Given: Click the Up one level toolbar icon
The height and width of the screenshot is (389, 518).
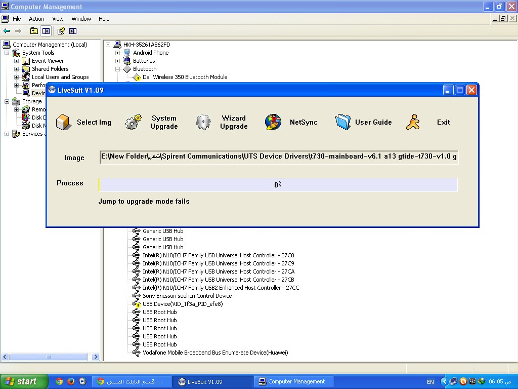Looking at the screenshot, I should coord(34,31).
